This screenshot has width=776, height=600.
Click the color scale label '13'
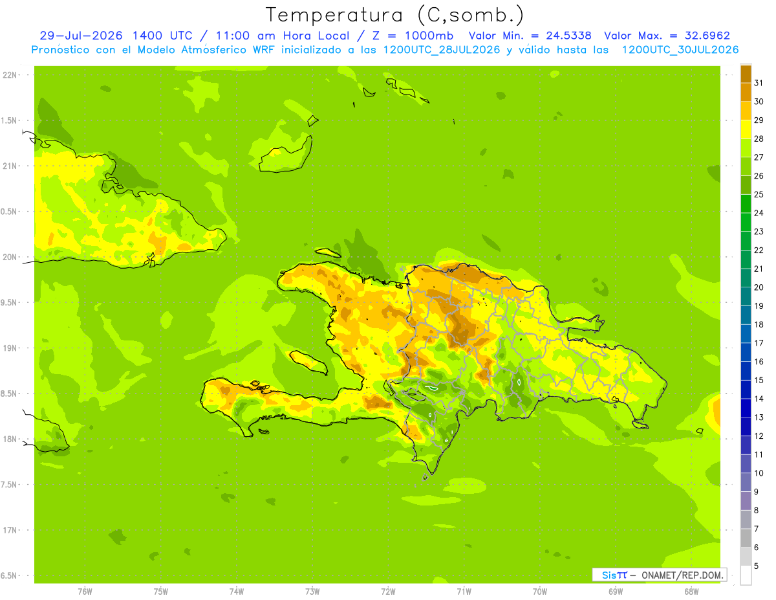(759, 417)
